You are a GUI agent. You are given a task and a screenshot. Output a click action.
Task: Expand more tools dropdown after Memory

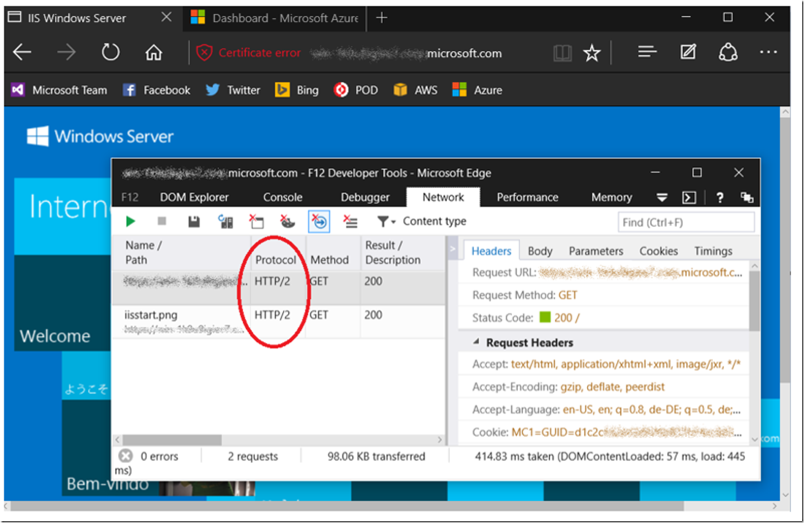[x=661, y=198]
